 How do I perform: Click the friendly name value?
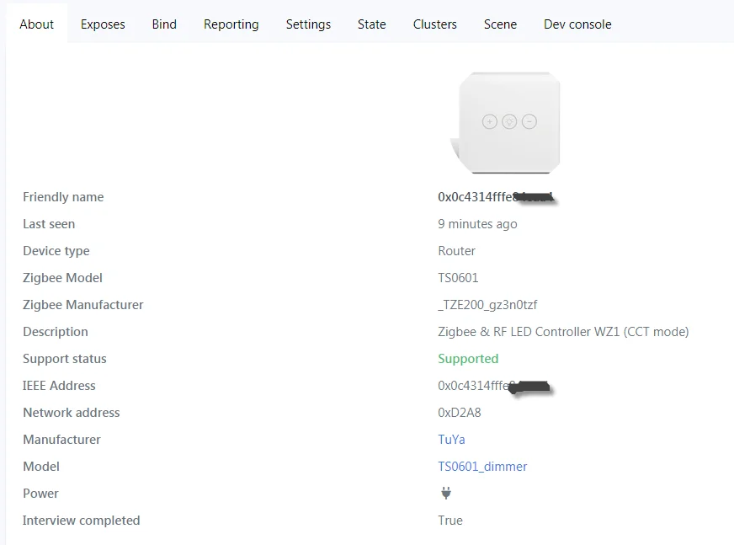[x=495, y=197]
